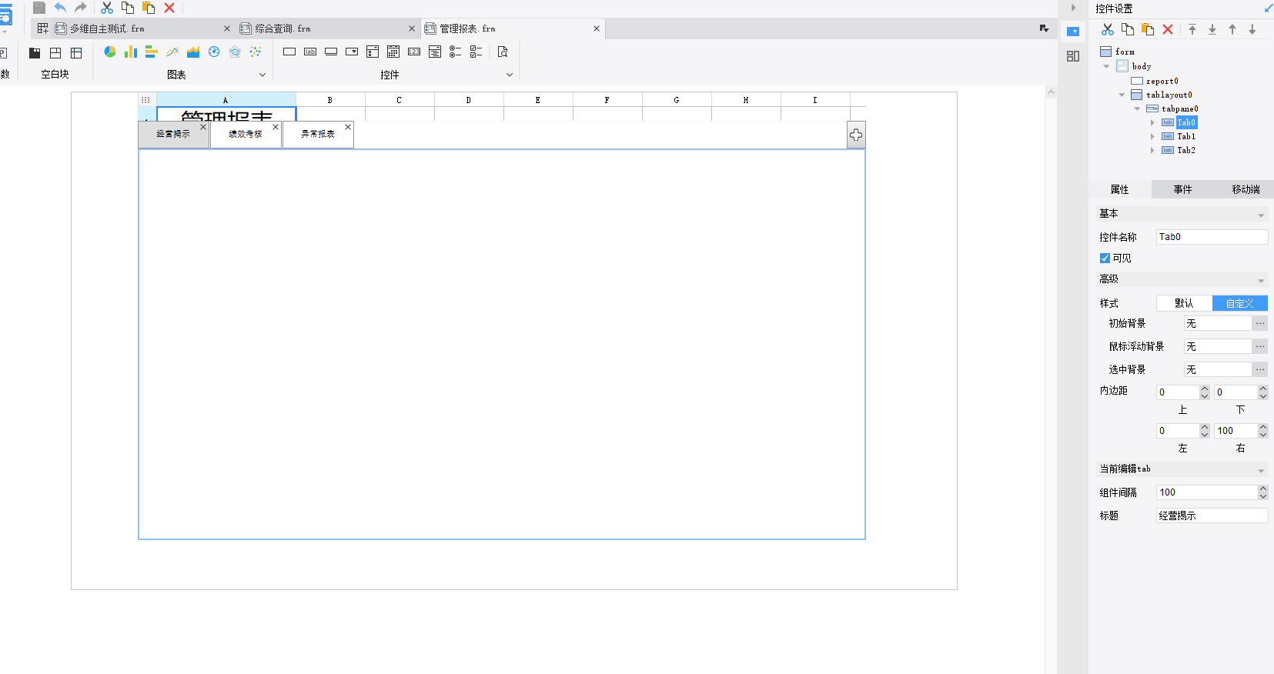This screenshot has height=674, width=1274.
Task: Delete with the red X in top toolbar
Action: pyautogui.click(x=169, y=8)
